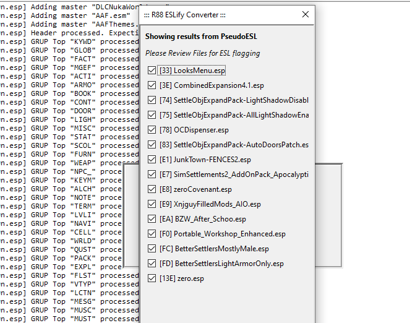The image size is (410, 323).
Task: Uncheck SettleObjExpandPack-LightShadowDisable entry [74]
Action: click(152, 100)
